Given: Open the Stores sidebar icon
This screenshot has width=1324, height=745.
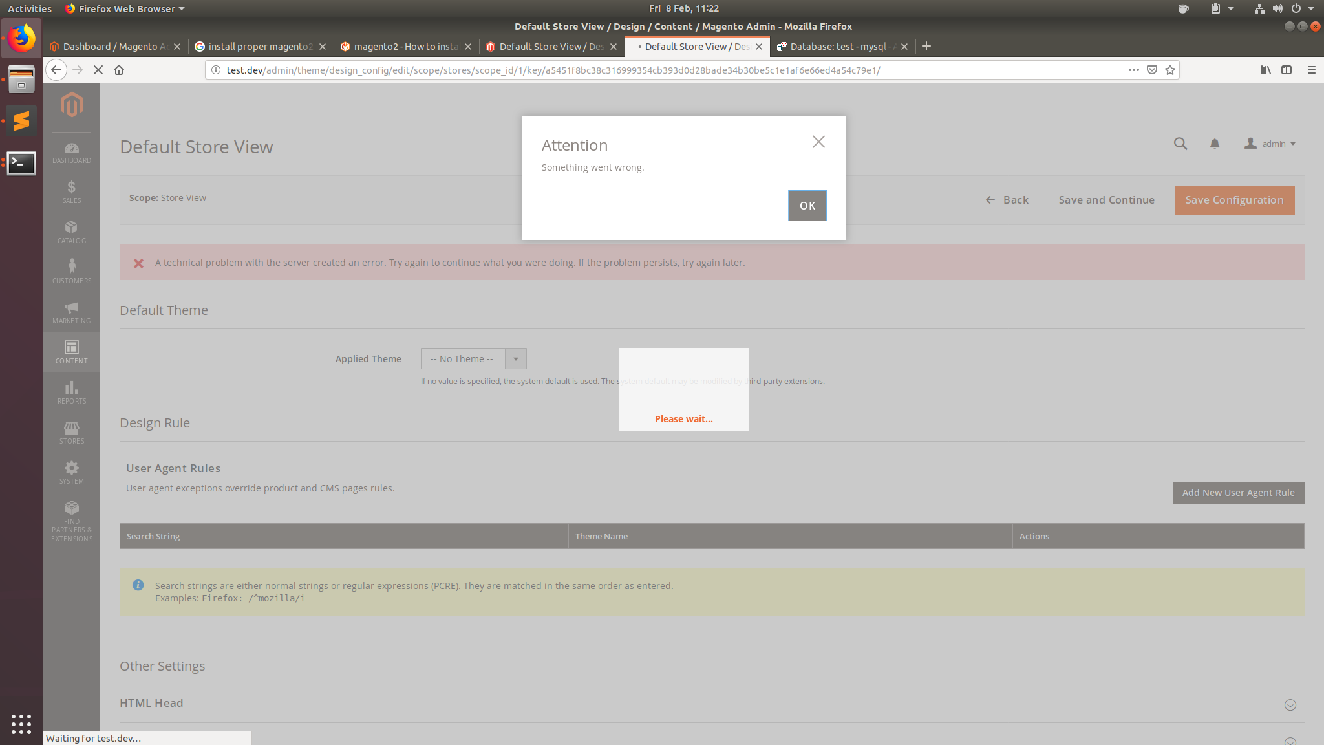Looking at the screenshot, I should click(x=71, y=429).
